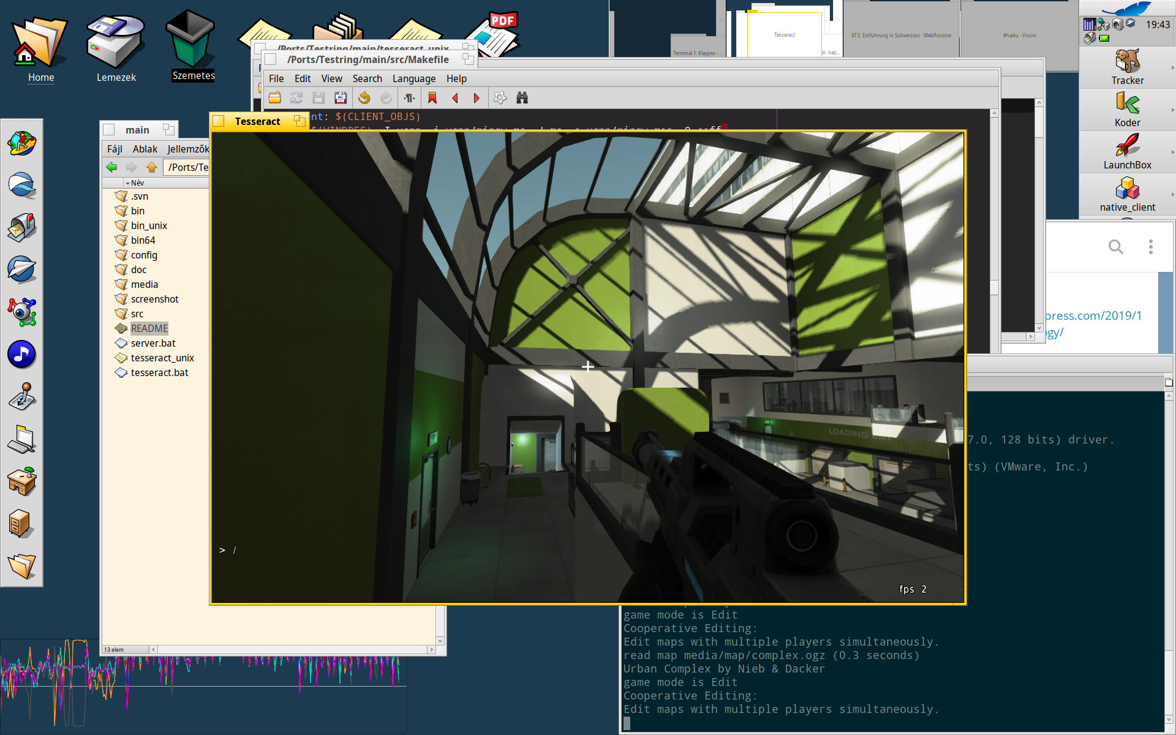
Task: Go to next bookmark red right arrow
Action: click(477, 98)
